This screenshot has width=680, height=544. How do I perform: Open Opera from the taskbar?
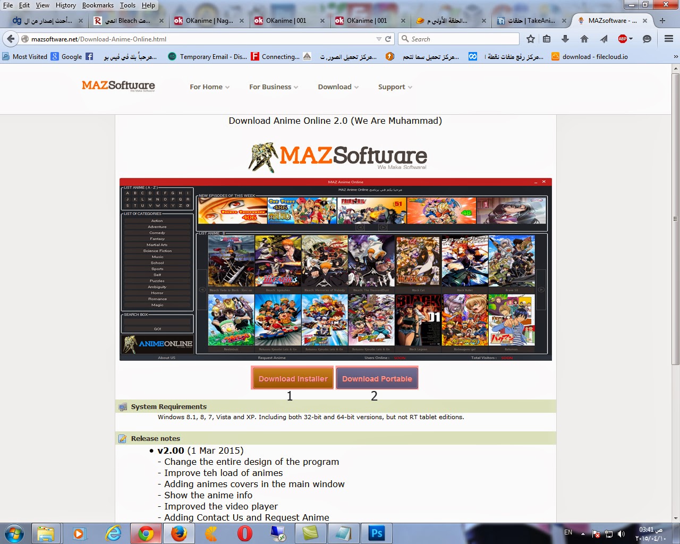tap(245, 533)
